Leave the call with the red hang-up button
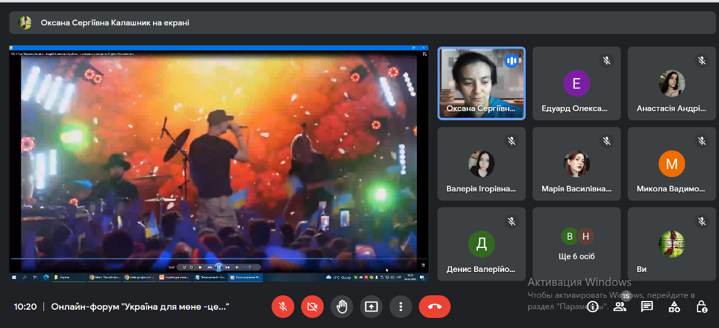This screenshot has height=328, width=719. [x=434, y=307]
